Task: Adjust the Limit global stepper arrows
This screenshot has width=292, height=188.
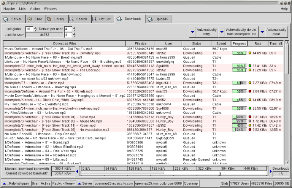Action: pos(35,29)
